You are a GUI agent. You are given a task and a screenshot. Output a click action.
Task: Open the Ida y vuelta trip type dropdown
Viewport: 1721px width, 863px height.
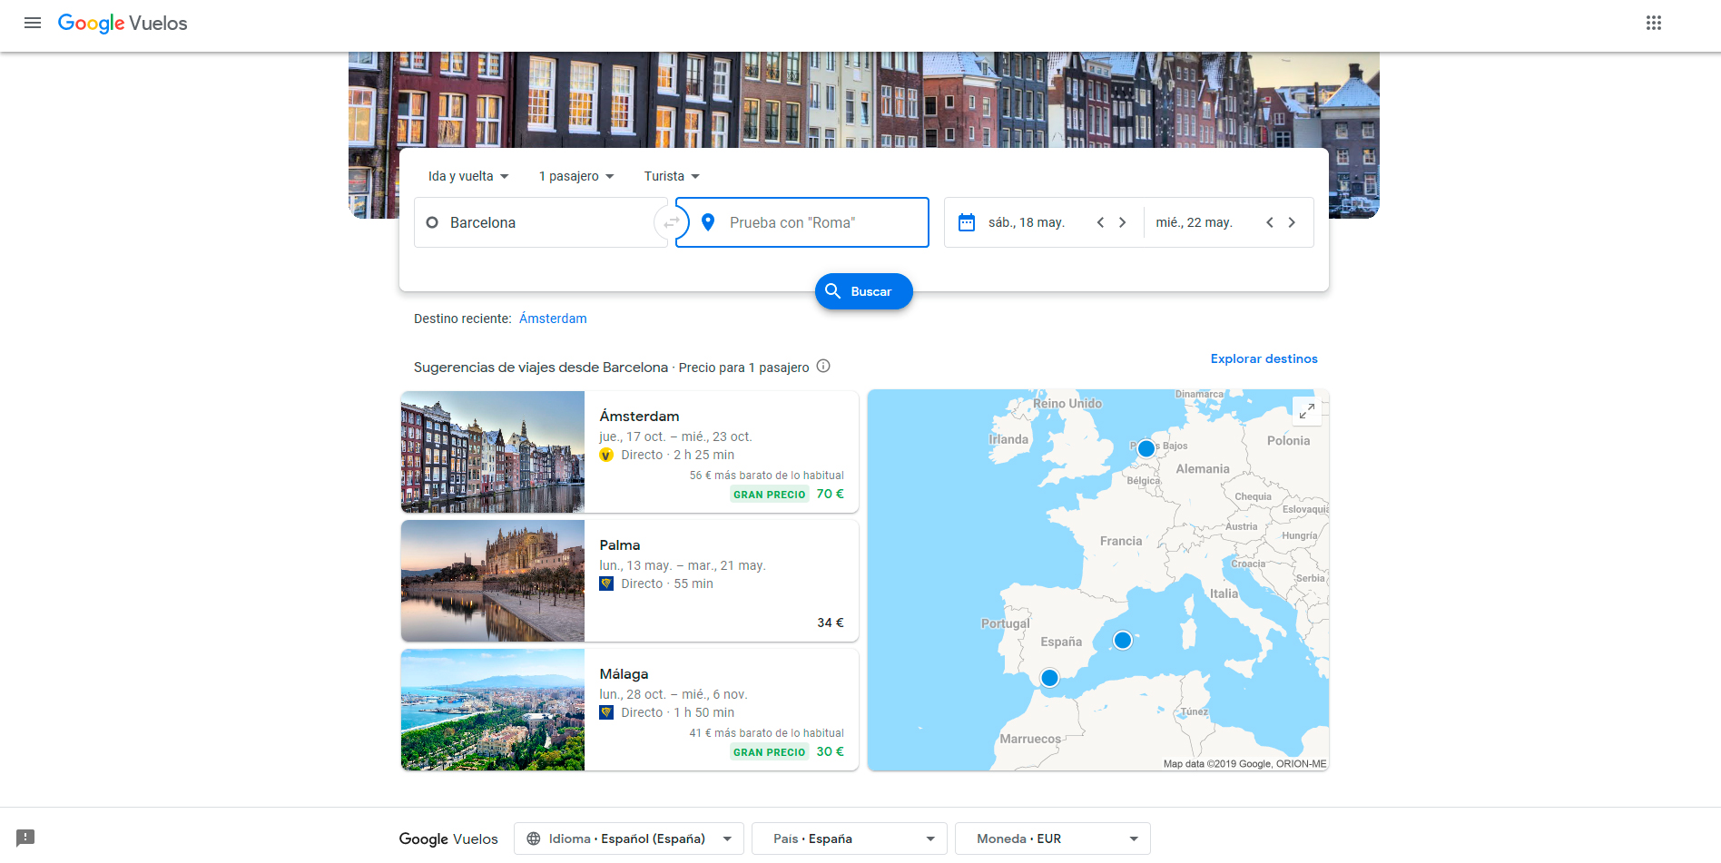(468, 176)
